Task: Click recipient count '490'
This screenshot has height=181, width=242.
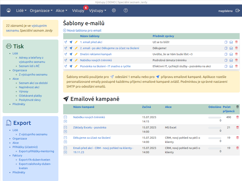Action: [229, 117]
